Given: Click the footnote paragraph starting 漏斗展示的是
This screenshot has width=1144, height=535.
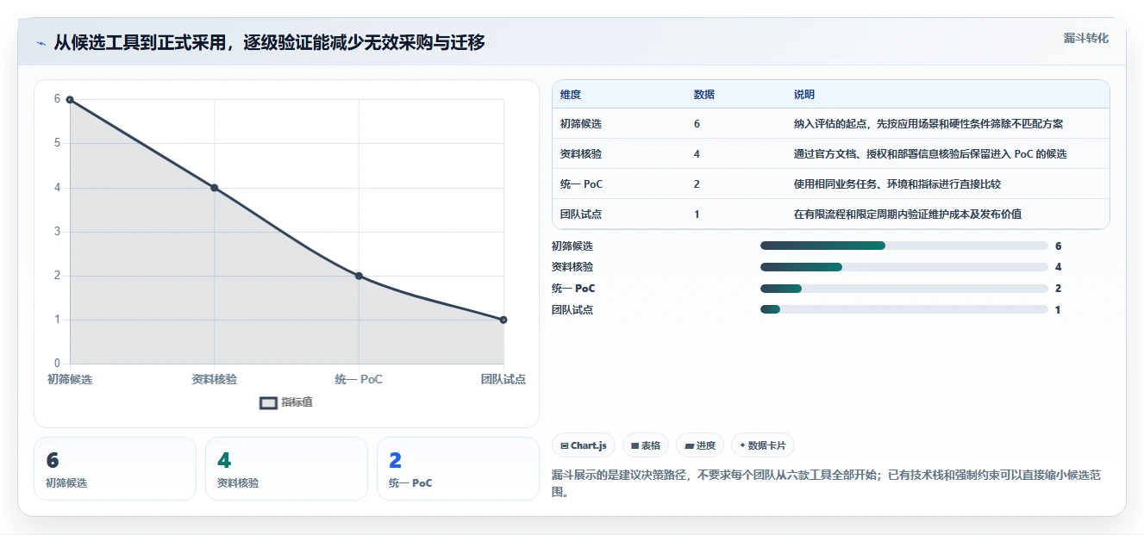Looking at the screenshot, I should pos(827,484).
